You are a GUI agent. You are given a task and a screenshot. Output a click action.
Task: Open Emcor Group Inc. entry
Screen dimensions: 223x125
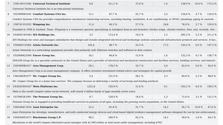pyautogui.click(x=44, y=56)
